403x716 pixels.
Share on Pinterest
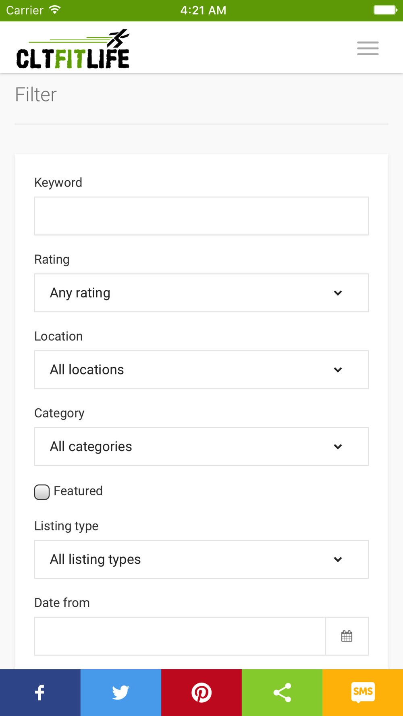coord(201,692)
